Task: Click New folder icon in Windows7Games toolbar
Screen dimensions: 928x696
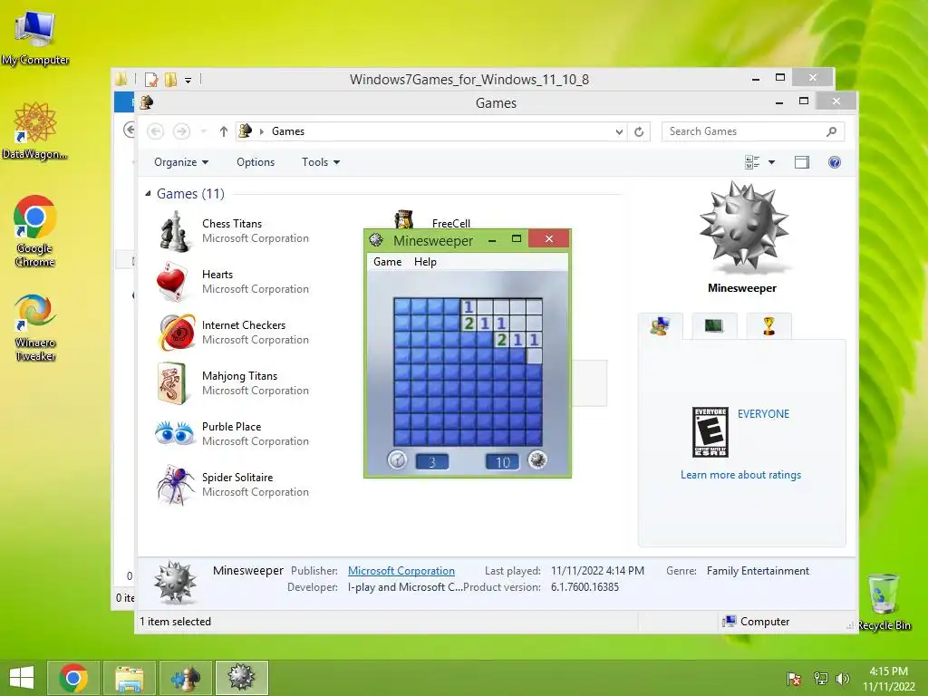Action: 170,80
